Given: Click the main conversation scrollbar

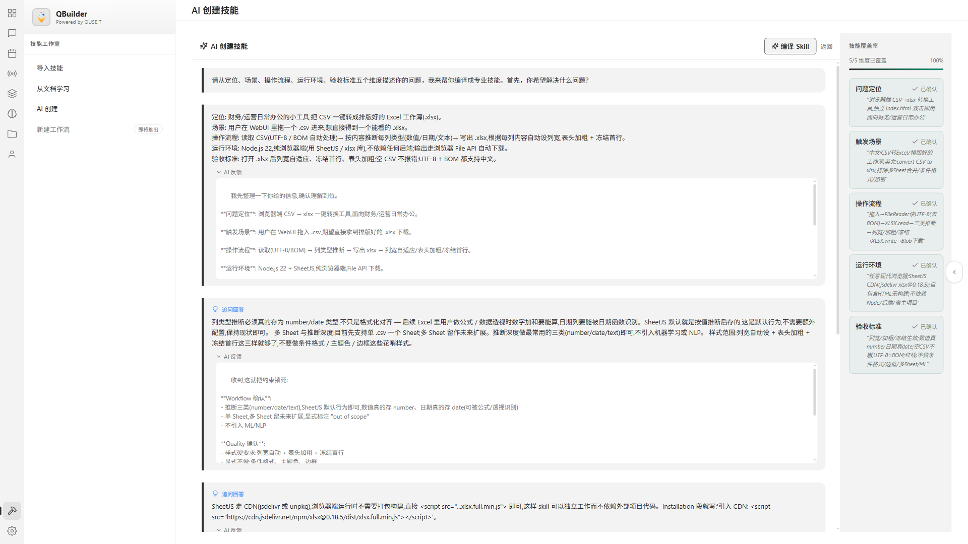Looking at the screenshot, I should [x=838, y=200].
